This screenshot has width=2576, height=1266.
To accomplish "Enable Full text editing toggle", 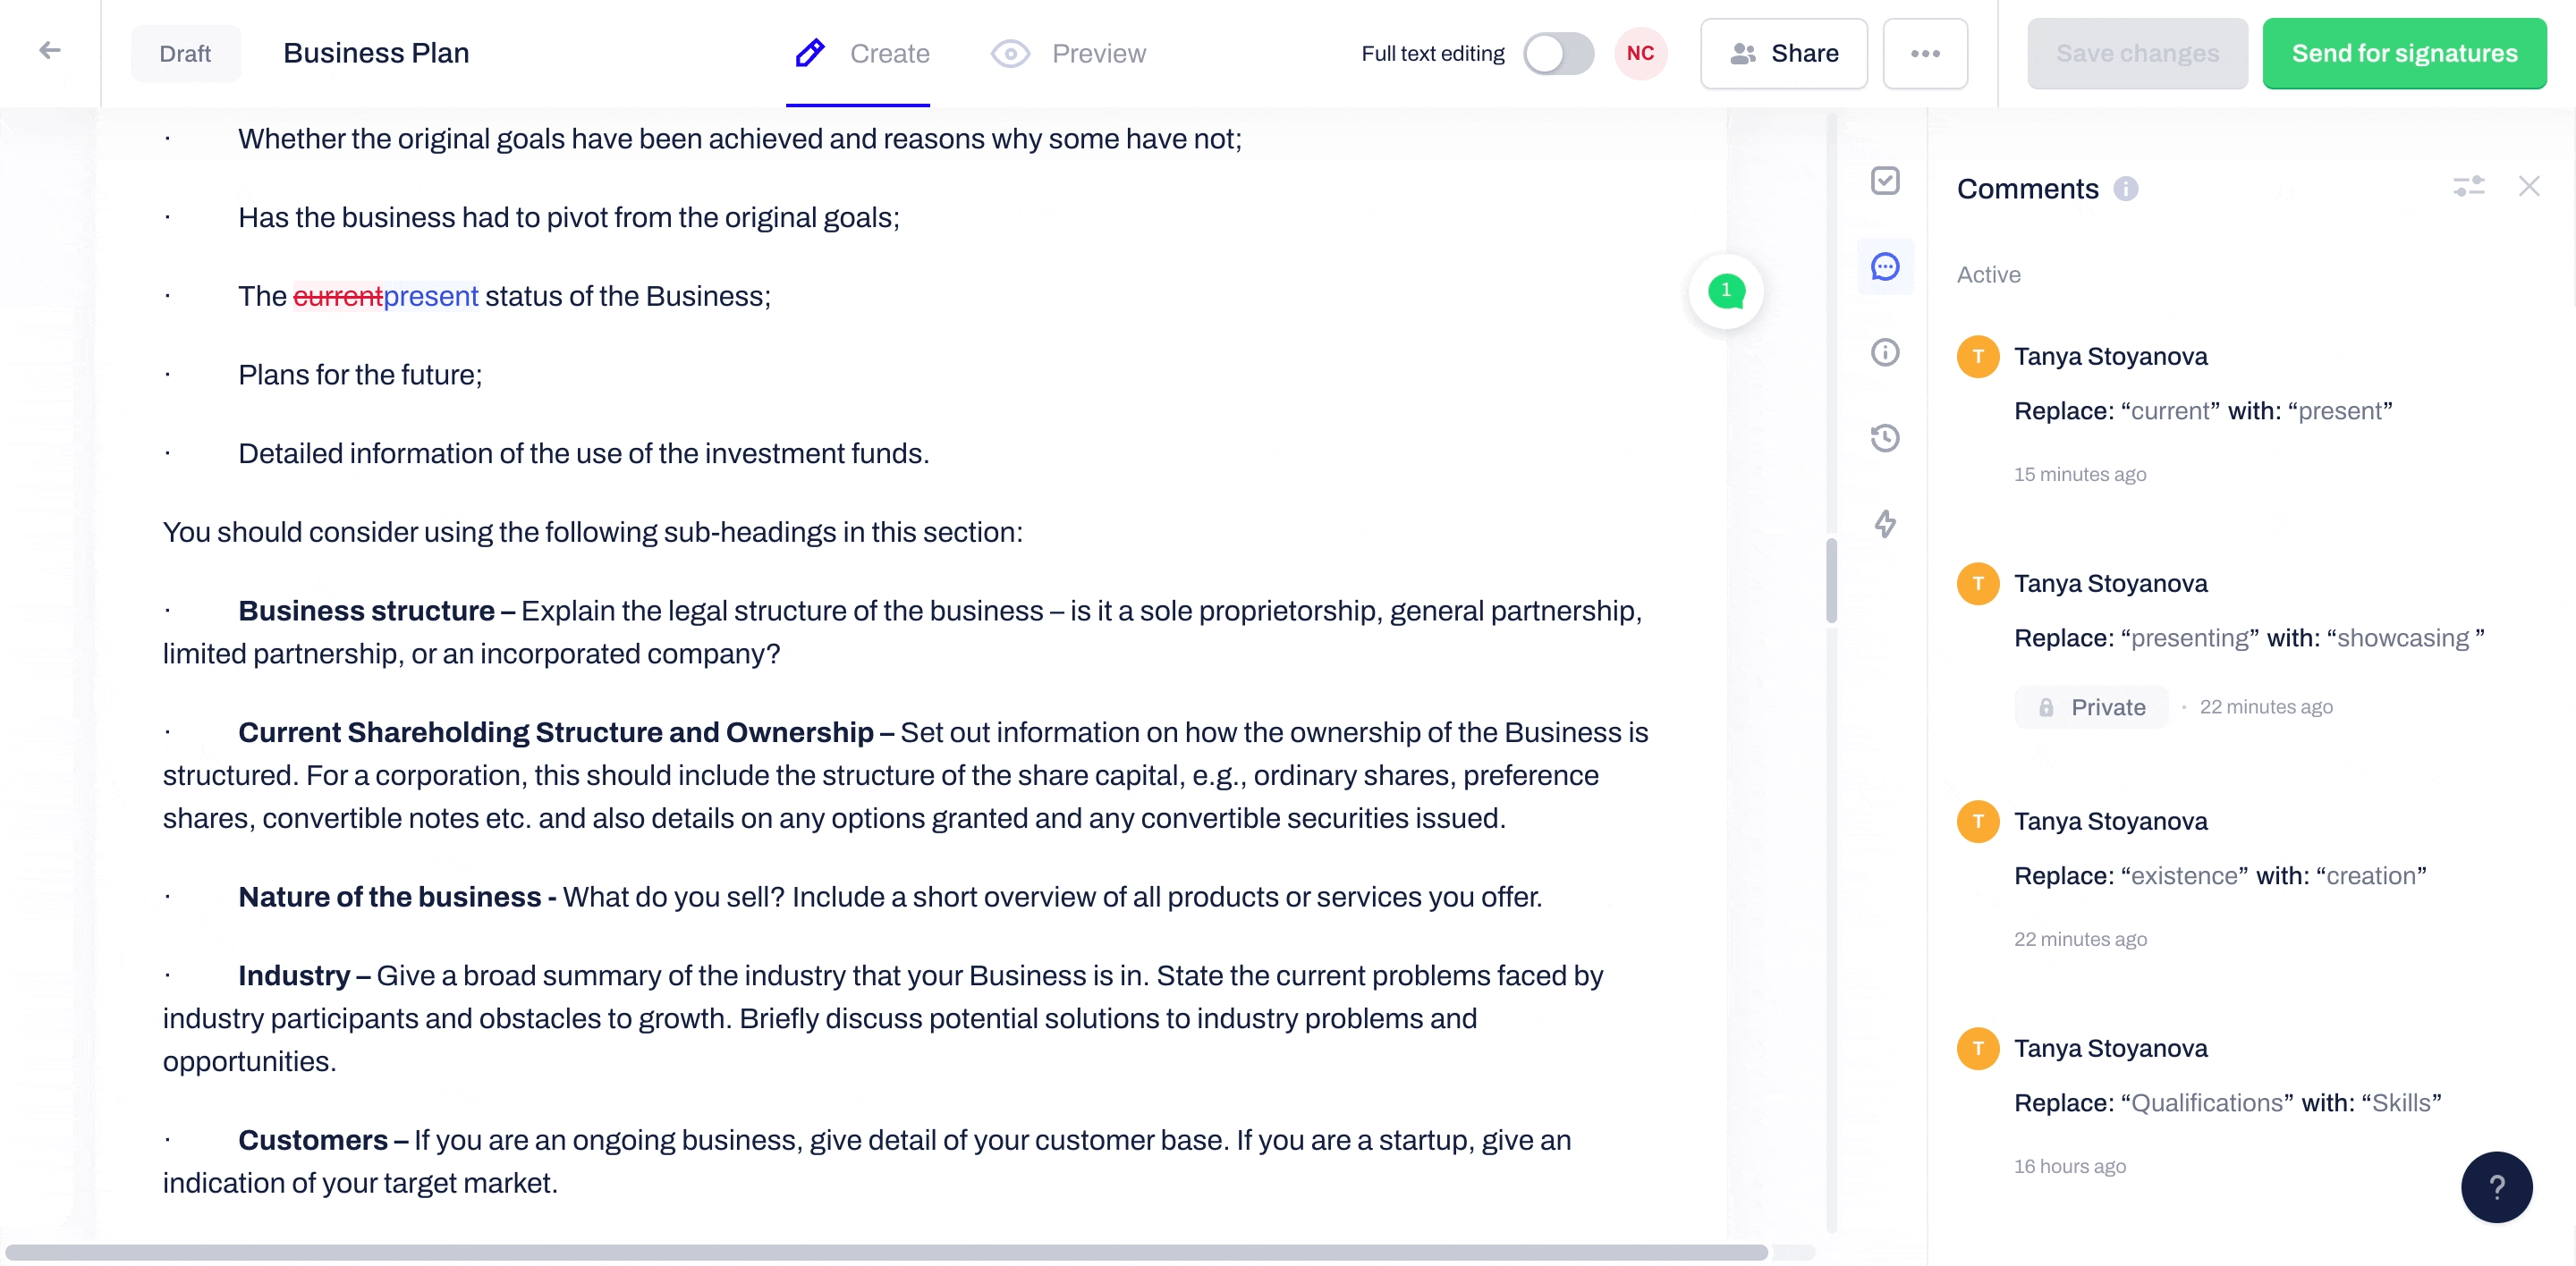I will click(1555, 53).
